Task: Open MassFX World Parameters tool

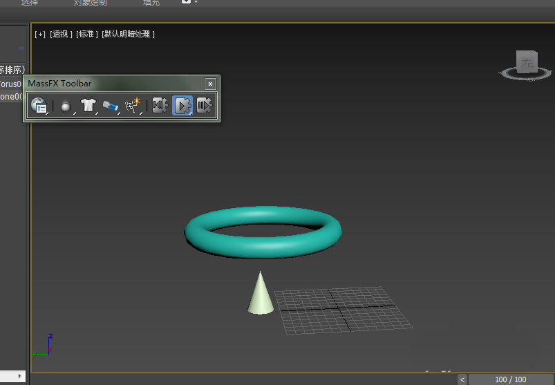Action: point(39,106)
